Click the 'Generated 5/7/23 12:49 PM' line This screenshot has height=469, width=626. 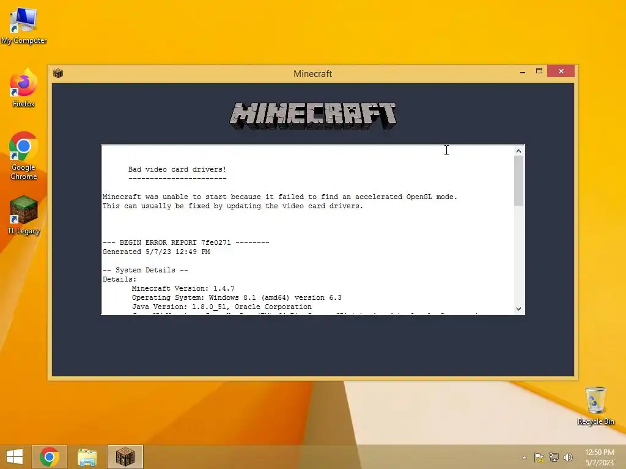156,252
